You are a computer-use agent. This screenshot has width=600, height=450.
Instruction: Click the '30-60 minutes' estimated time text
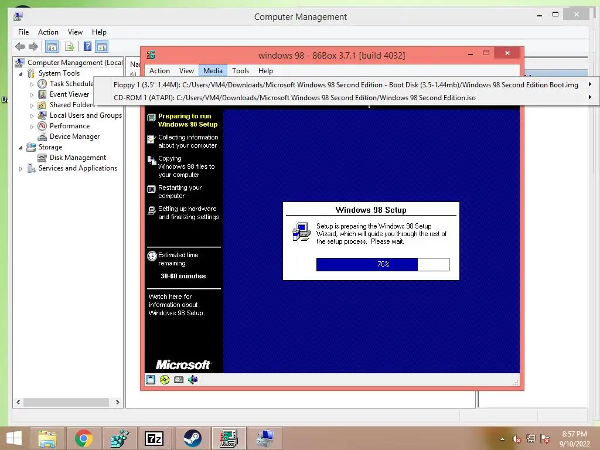(183, 276)
